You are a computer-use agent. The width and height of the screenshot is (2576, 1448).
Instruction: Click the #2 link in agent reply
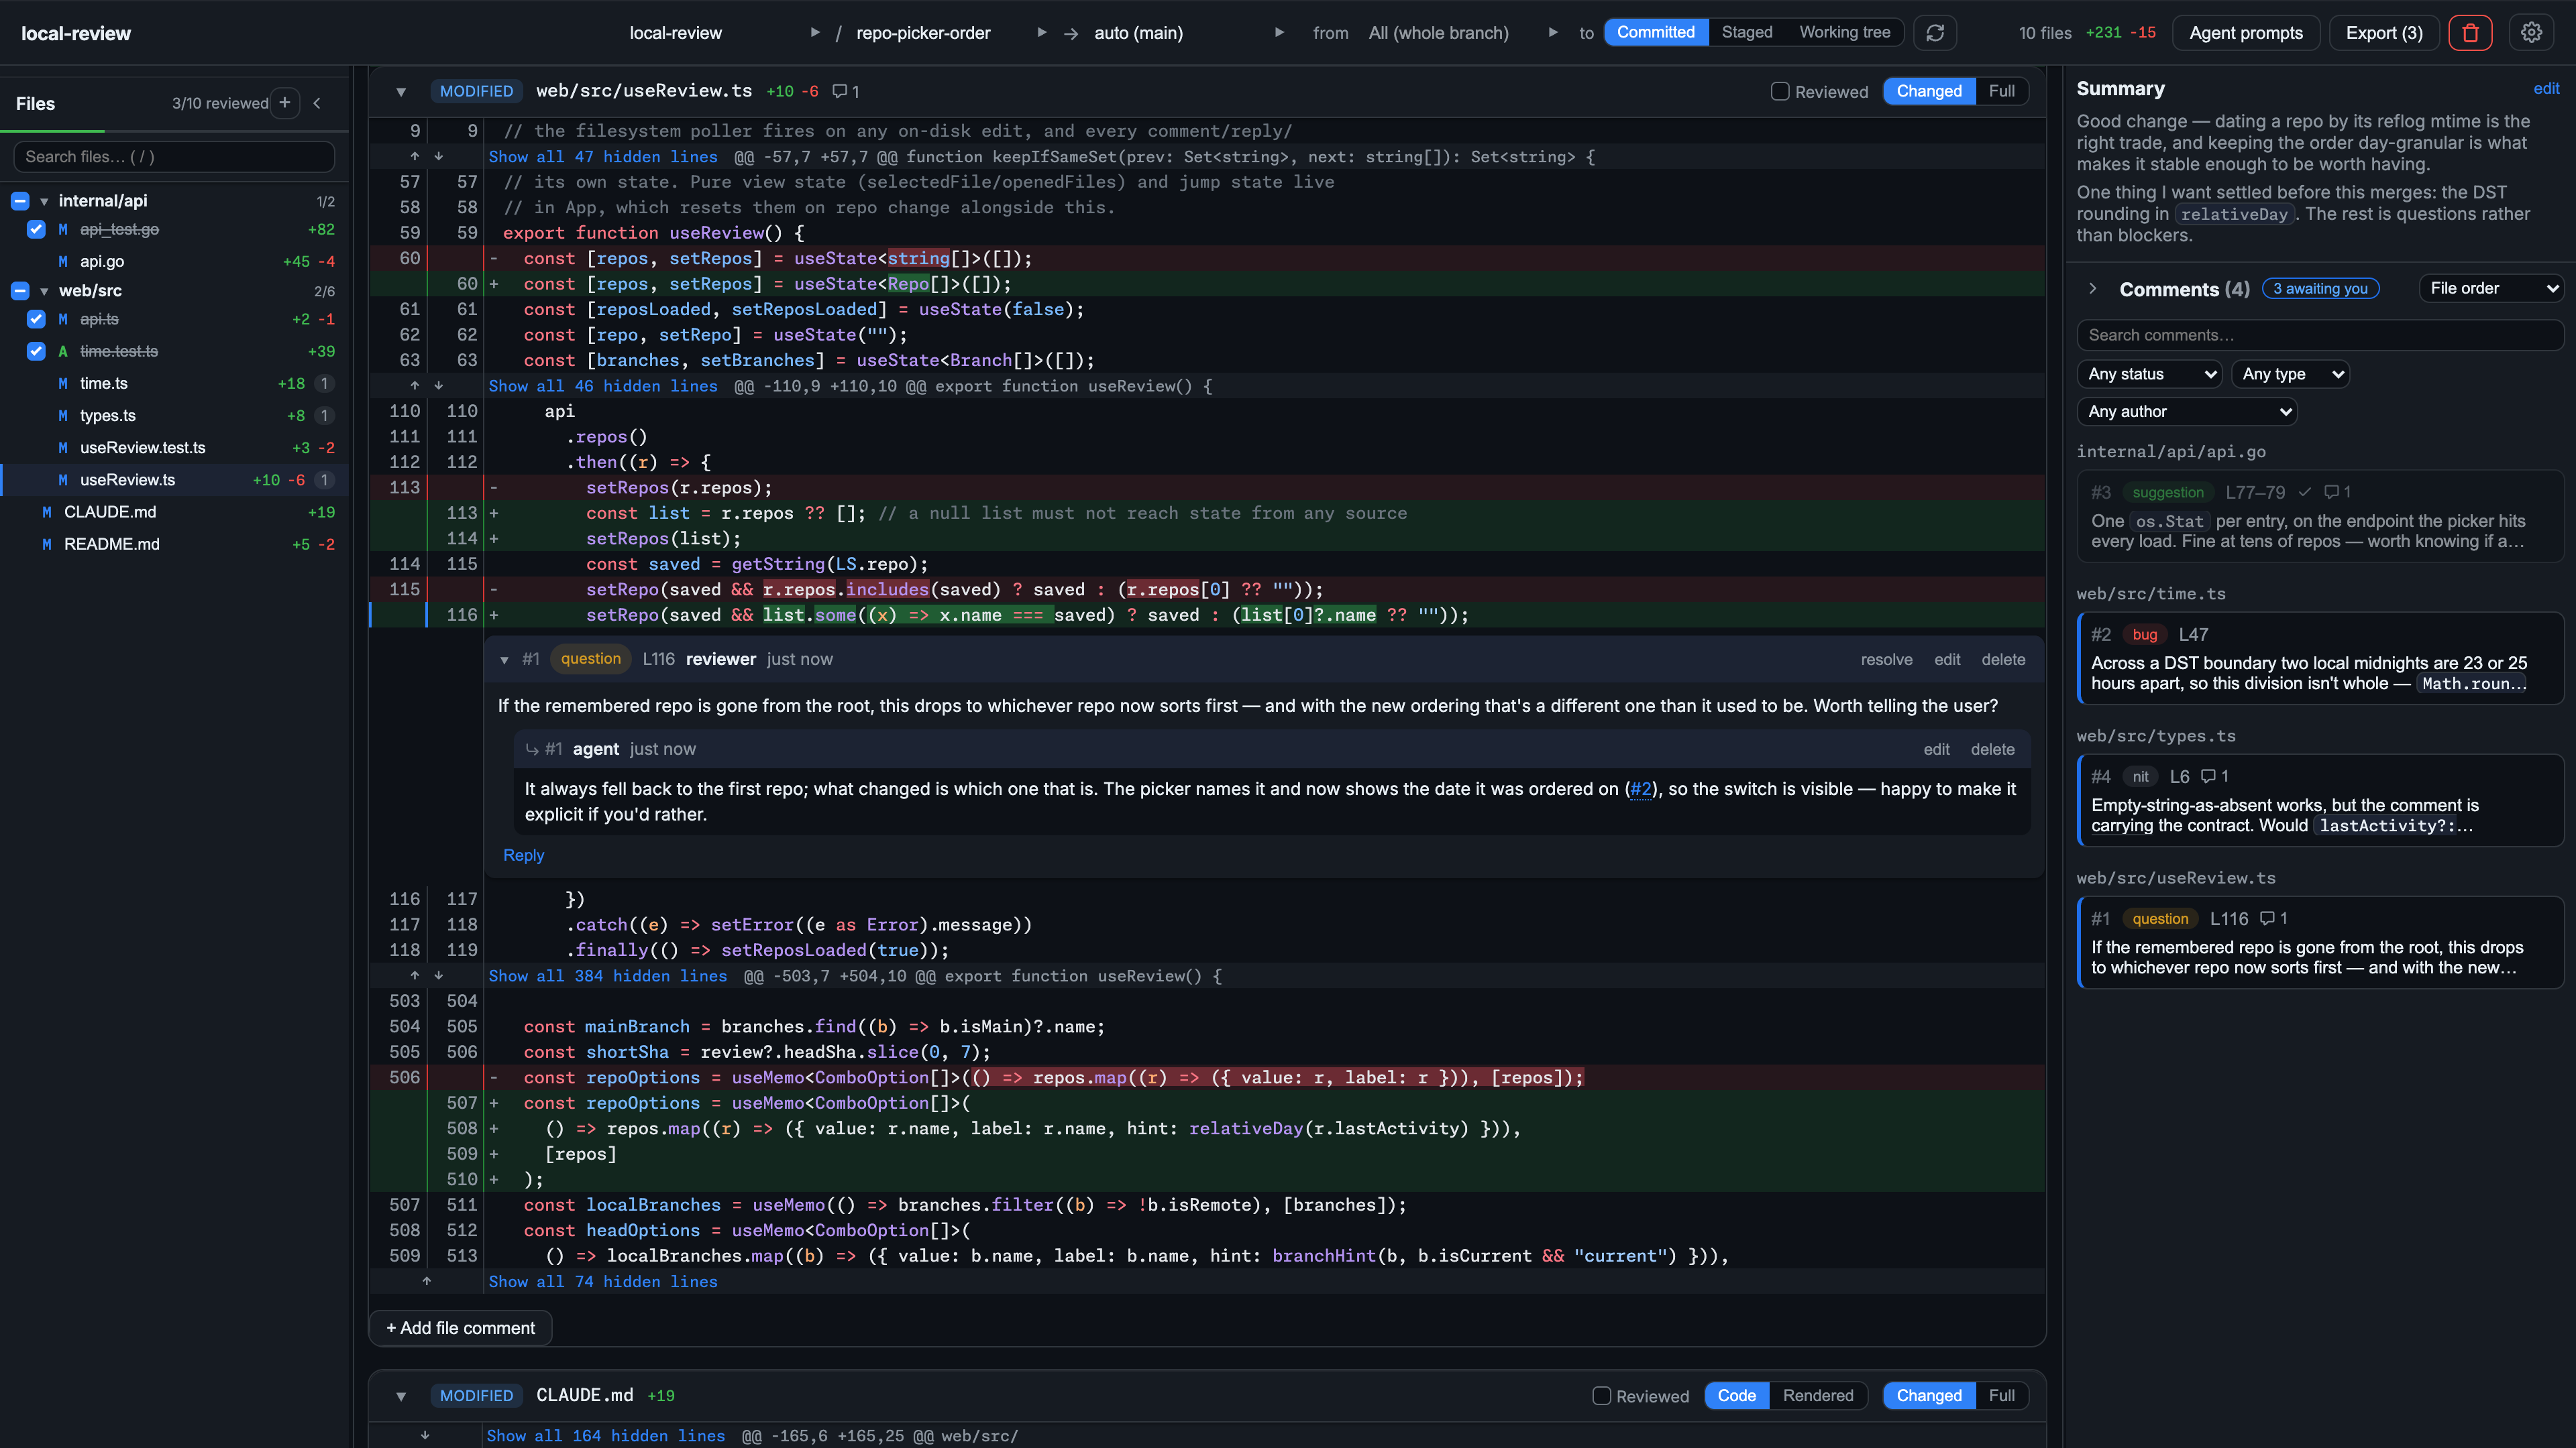[1641, 790]
